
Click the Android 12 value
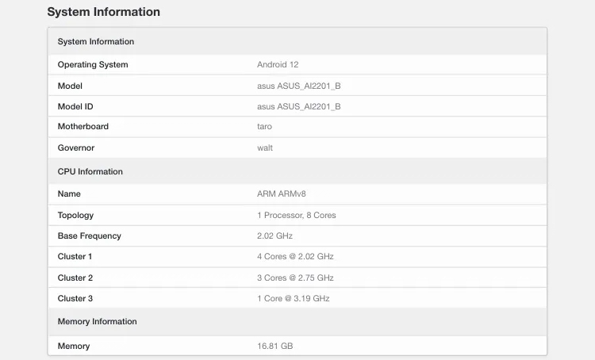pyautogui.click(x=278, y=64)
